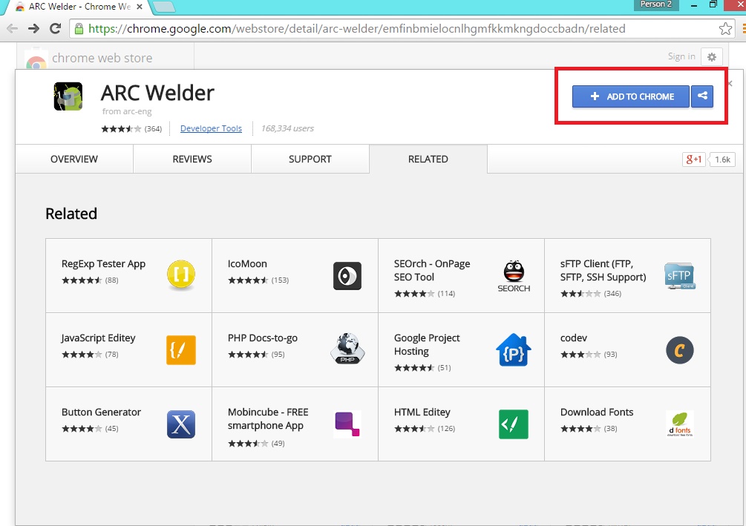Click the browser forward arrow

click(x=33, y=28)
